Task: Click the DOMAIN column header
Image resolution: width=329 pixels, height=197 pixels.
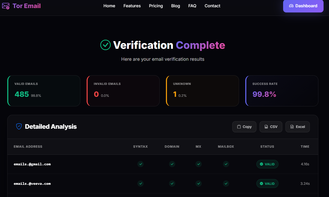Action: (x=172, y=147)
